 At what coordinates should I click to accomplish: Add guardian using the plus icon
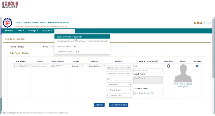(x=168, y=66)
